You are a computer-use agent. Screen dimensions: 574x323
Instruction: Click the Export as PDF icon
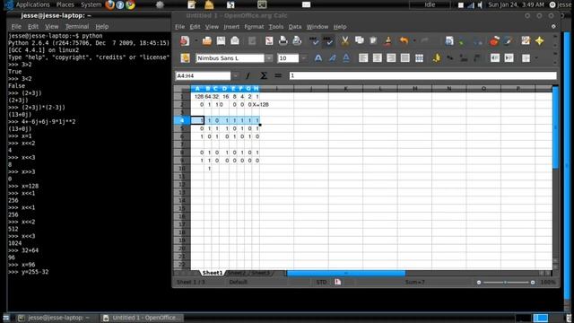(269, 40)
